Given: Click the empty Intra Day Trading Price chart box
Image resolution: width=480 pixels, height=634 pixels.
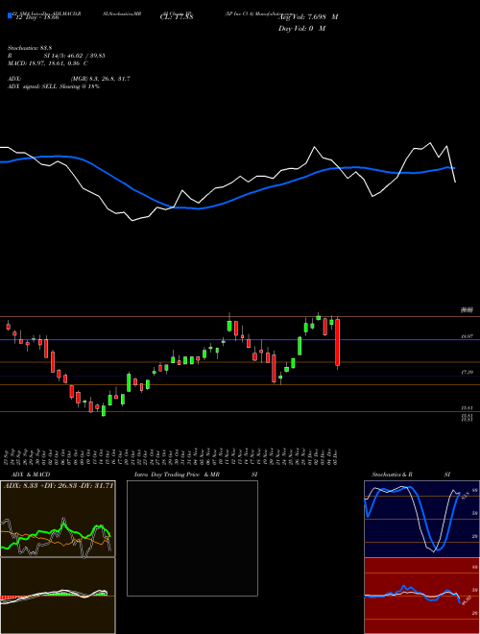Looking at the screenshot, I should click(192, 538).
